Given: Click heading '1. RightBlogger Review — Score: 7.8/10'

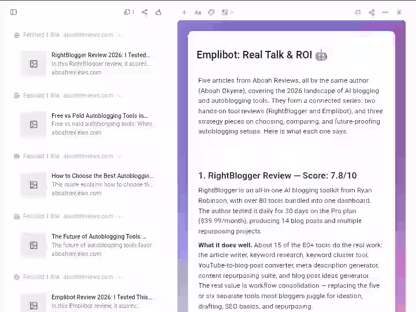Looking at the screenshot, I should [277, 176].
